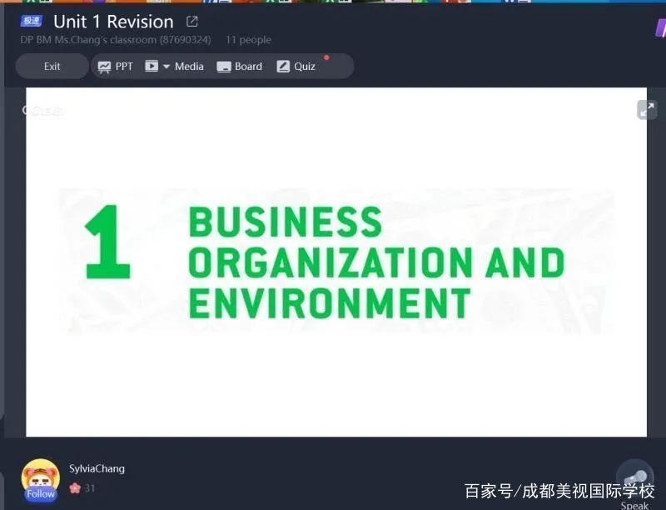
Task: Toggle the Speak microphone button
Action: point(634,477)
